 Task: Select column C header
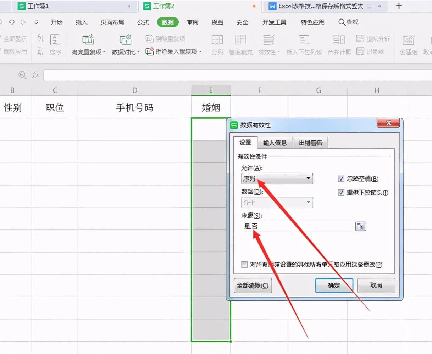55,90
